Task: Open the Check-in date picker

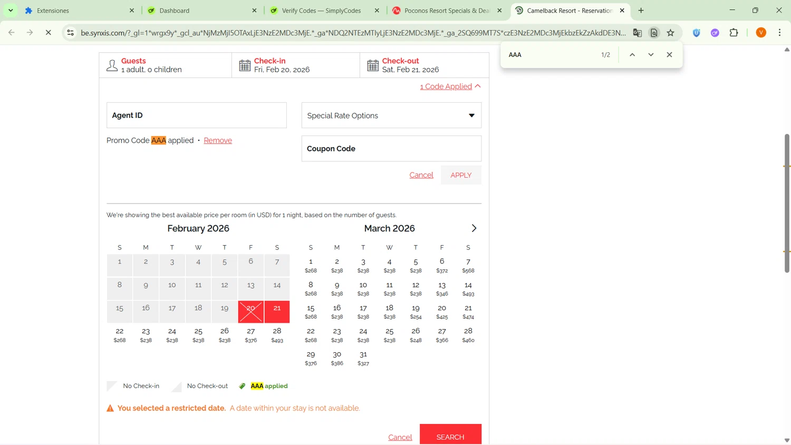Action: (296, 65)
